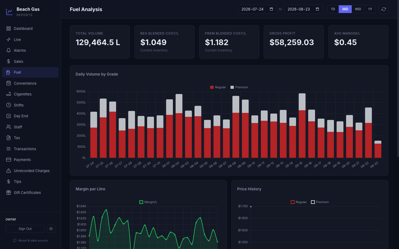Click the Tips dollar icon

click(9, 181)
